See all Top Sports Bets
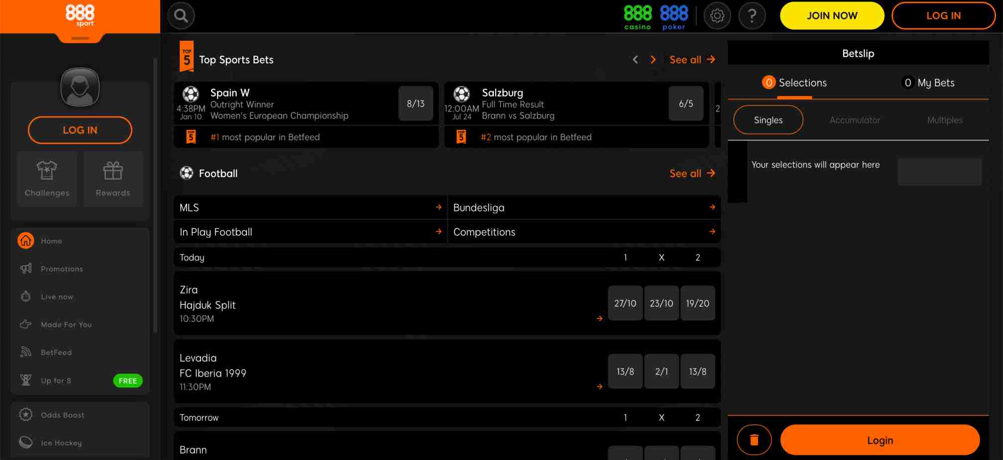The height and width of the screenshot is (460, 1003). point(692,60)
